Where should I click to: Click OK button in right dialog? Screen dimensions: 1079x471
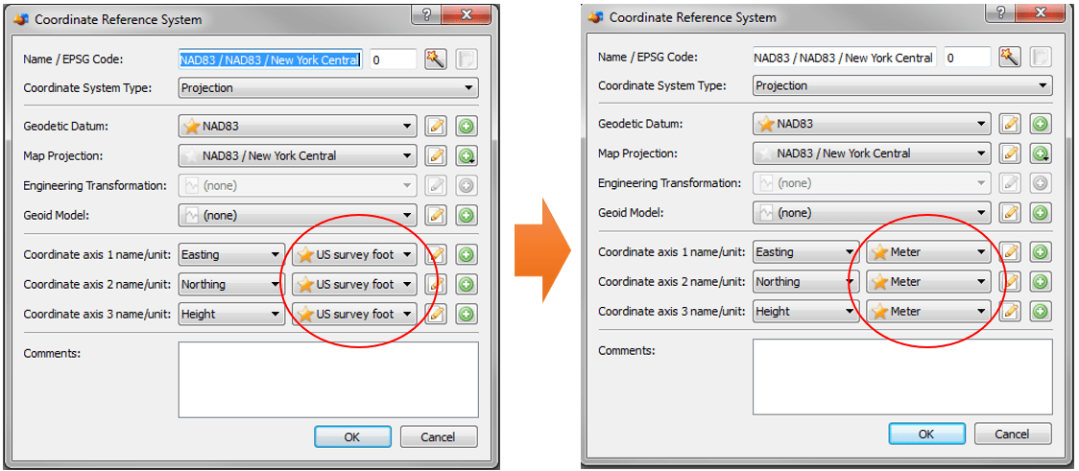tap(927, 434)
